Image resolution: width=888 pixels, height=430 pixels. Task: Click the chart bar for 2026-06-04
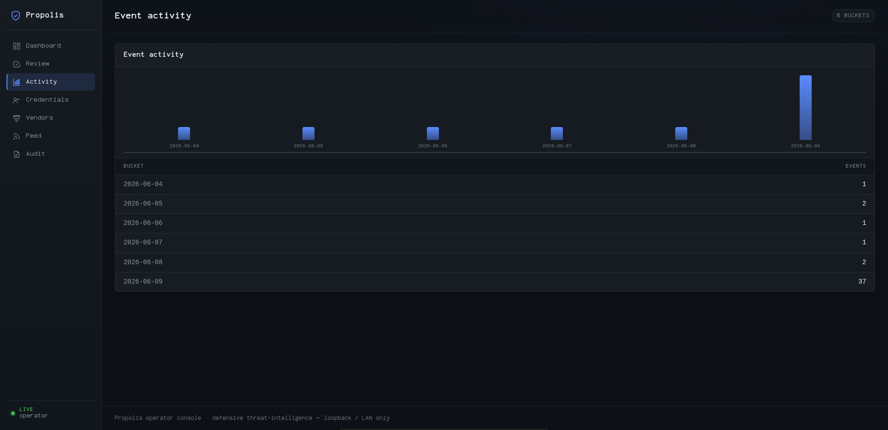tap(184, 133)
